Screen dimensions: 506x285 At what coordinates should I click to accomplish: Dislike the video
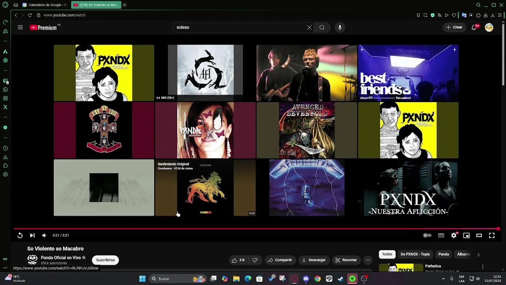[255, 260]
